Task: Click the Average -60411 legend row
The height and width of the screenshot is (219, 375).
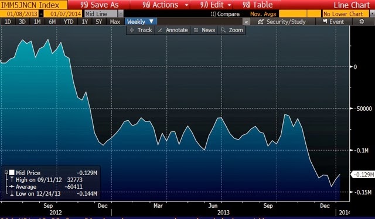Action: point(46,187)
